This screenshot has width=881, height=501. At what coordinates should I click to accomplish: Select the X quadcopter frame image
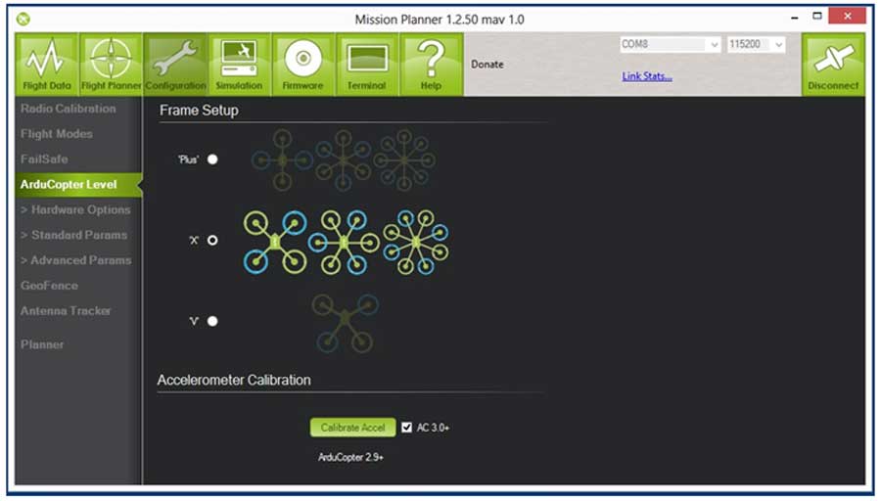coord(275,242)
